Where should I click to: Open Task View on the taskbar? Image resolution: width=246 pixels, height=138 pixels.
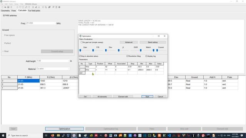point(46,135)
